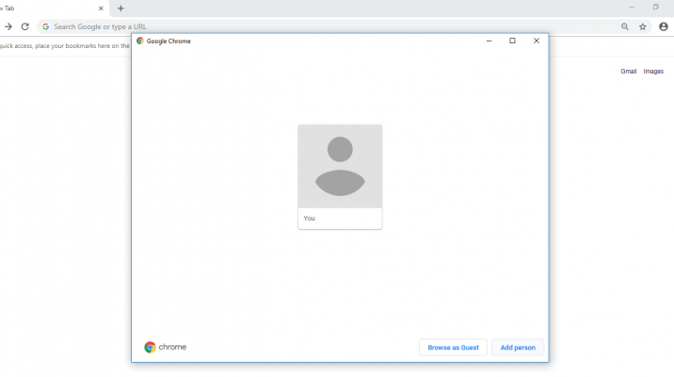Reload the current page

coord(25,26)
